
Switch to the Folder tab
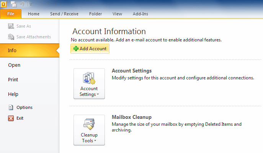[95, 14]
